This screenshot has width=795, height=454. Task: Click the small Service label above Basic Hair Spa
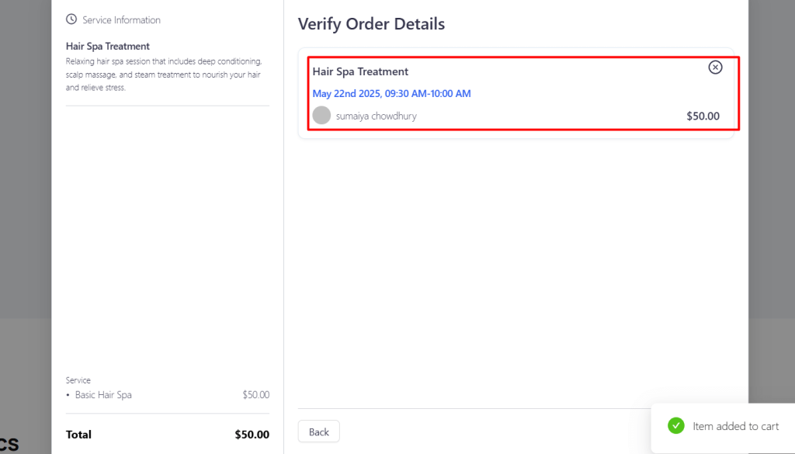[78, 380]
